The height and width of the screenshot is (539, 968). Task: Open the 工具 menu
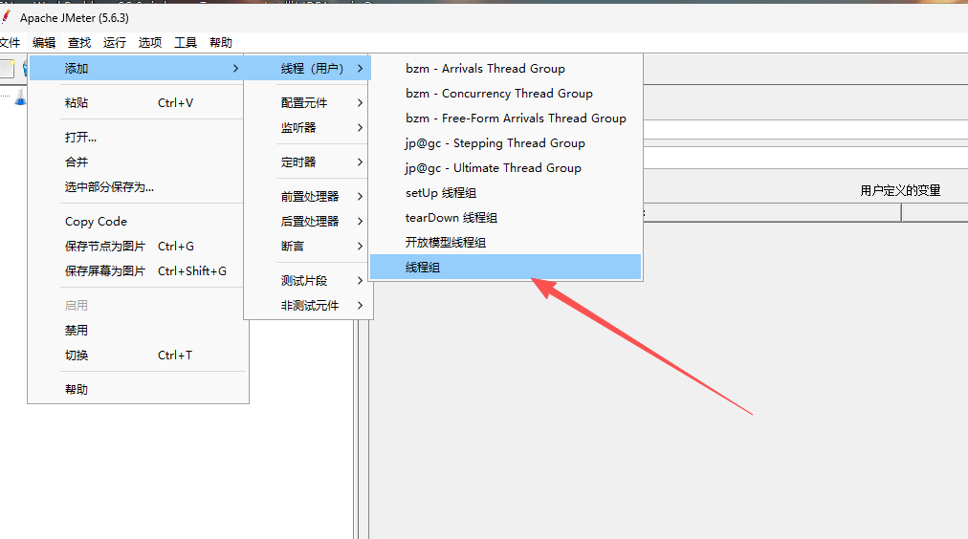(186, 43)
